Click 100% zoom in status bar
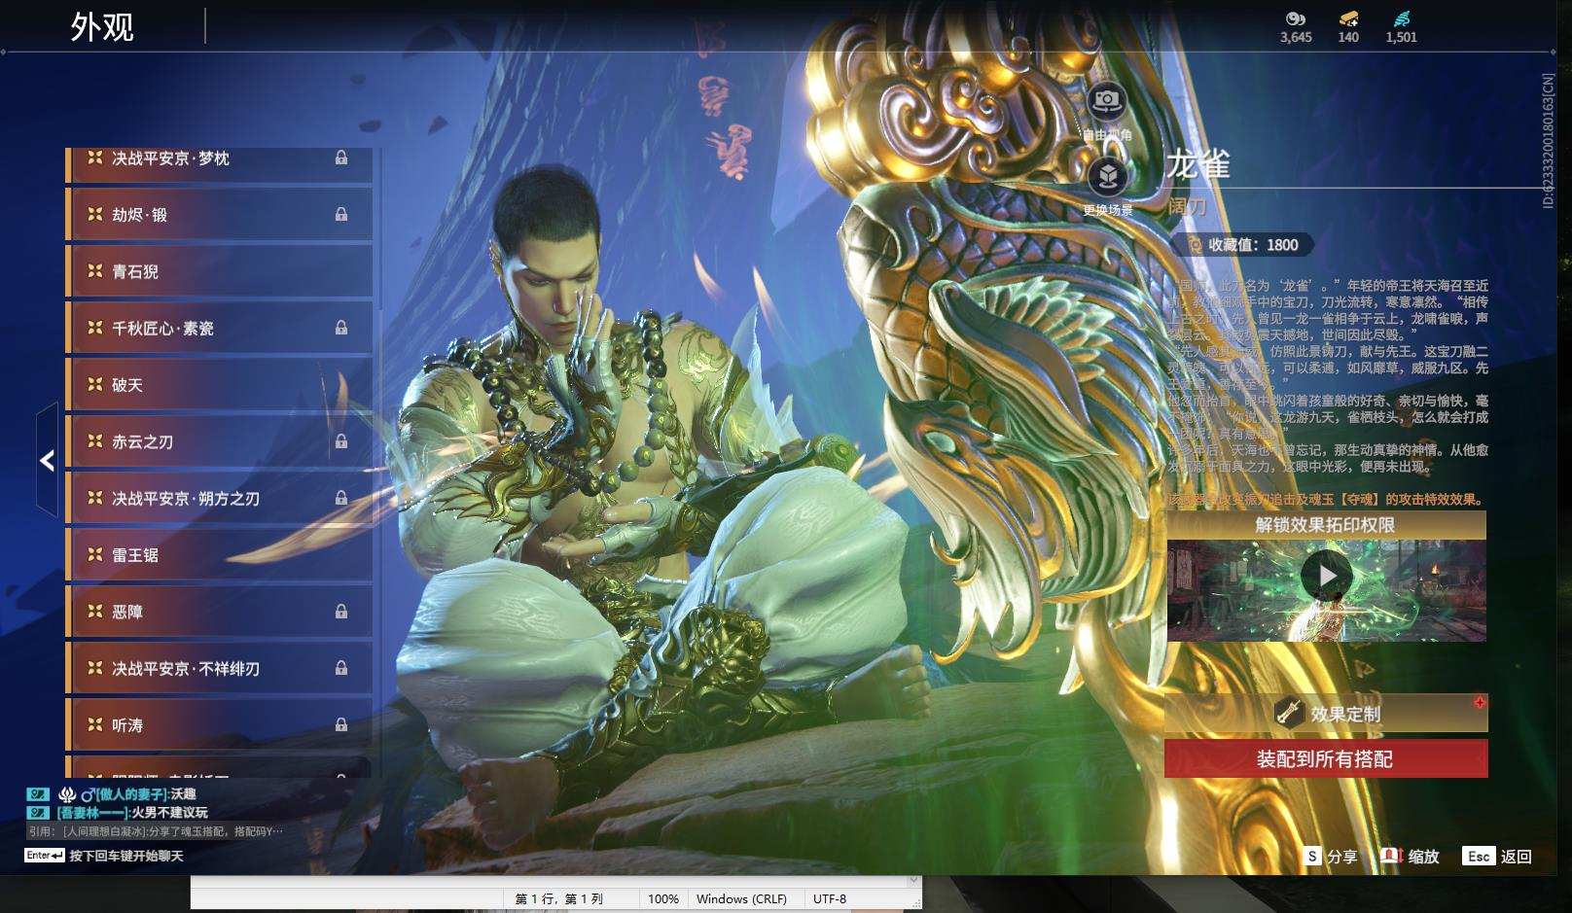The image size is (1572, 913). [663, 898]
